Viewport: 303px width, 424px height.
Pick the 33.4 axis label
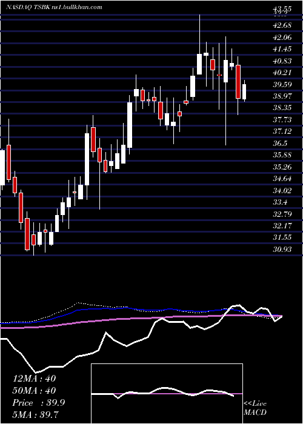click(280, 202)
